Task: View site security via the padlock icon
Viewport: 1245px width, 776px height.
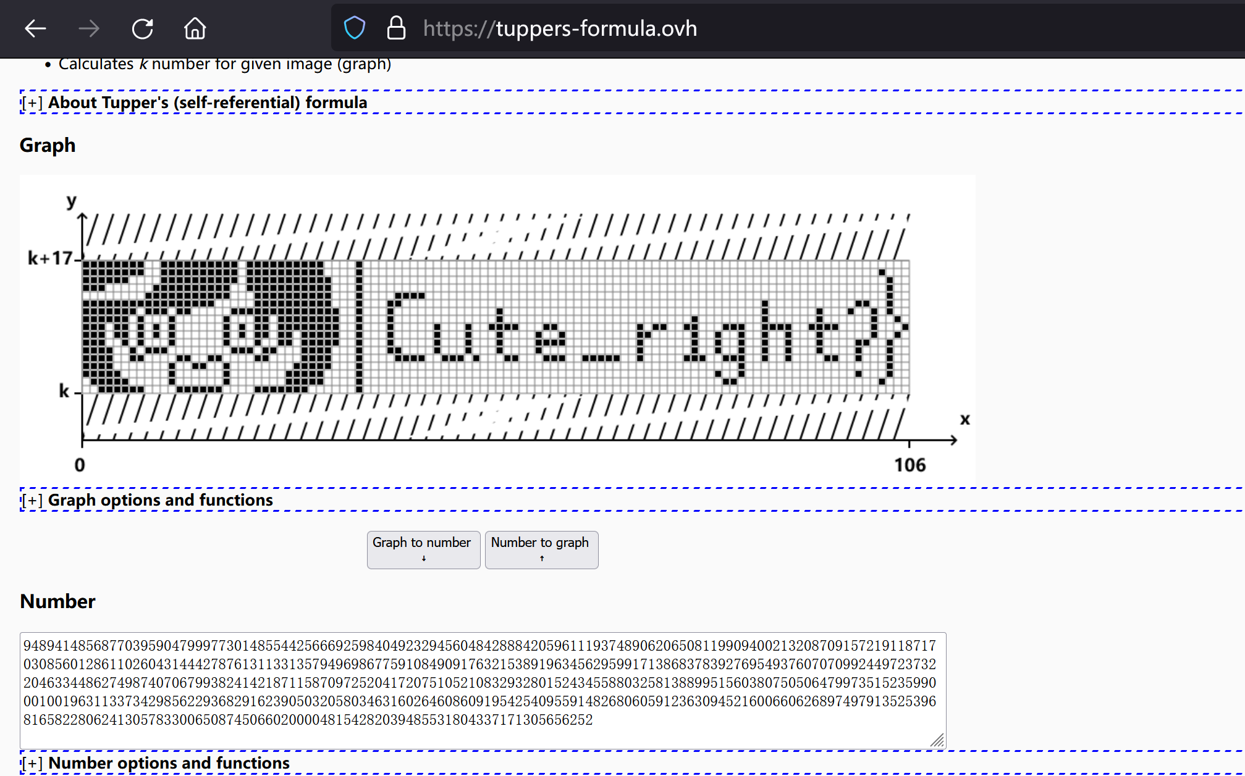Action: pyautogui.click(x=396, y=28)
